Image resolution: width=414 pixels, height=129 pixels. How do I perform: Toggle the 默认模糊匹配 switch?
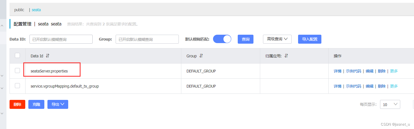222,39
